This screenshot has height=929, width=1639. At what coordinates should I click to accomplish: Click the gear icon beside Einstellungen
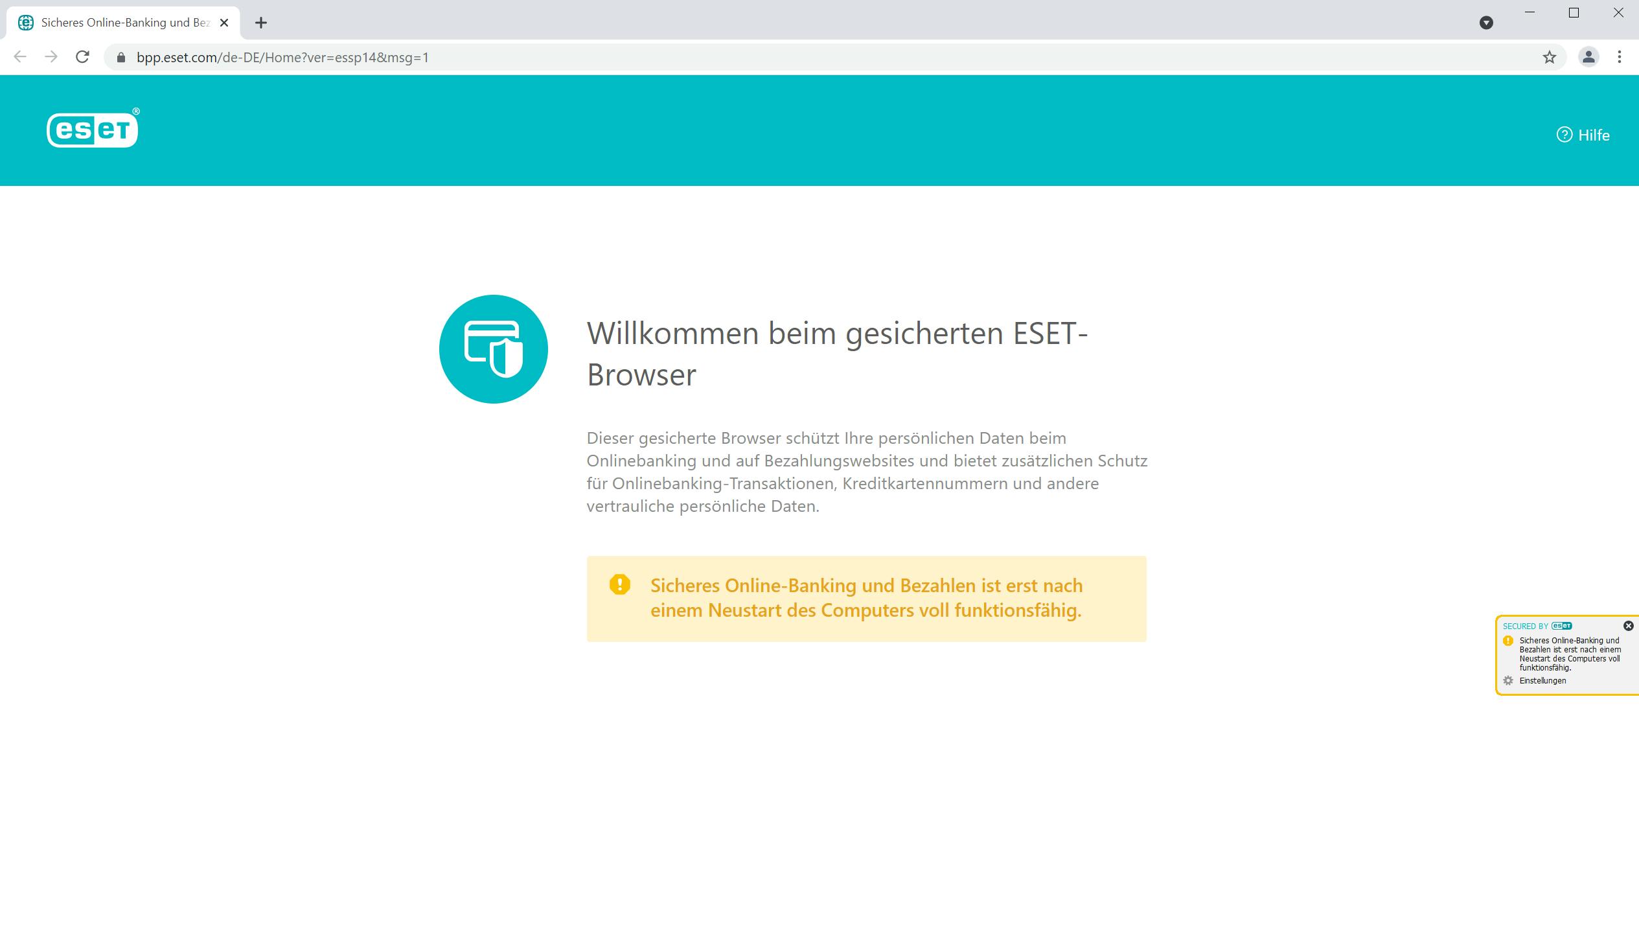(1507, 681)
